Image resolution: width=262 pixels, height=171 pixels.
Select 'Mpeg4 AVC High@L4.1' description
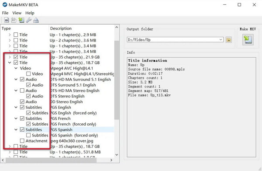[72, 68]
